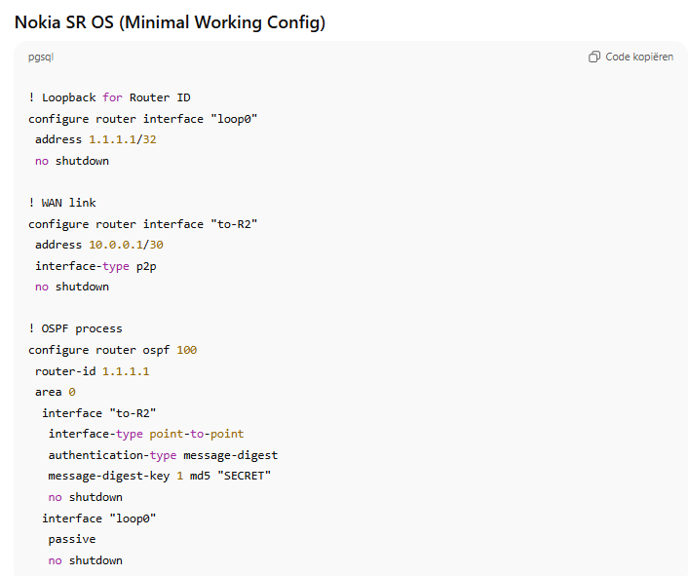Click the copy icon in code header

pos(594,58)
